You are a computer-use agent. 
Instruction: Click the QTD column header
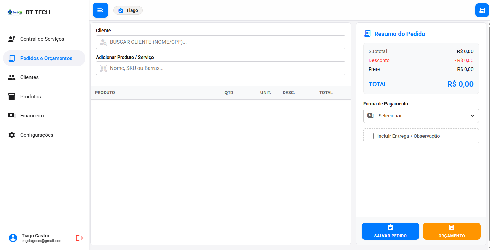229,93
